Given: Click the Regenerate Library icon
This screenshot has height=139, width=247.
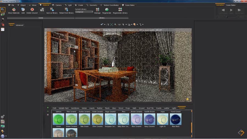Looking at the screenshot, I should 120,10.
